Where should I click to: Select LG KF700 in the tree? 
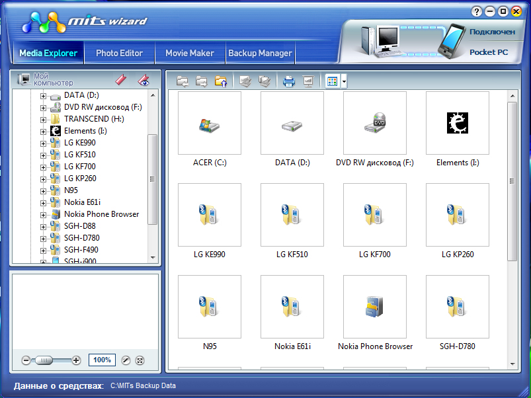[80, 167]
